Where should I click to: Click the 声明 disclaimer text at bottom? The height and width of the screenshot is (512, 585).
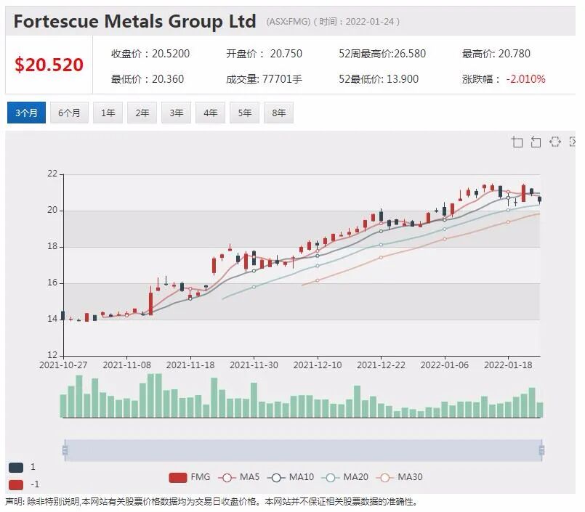pos(211,502)
